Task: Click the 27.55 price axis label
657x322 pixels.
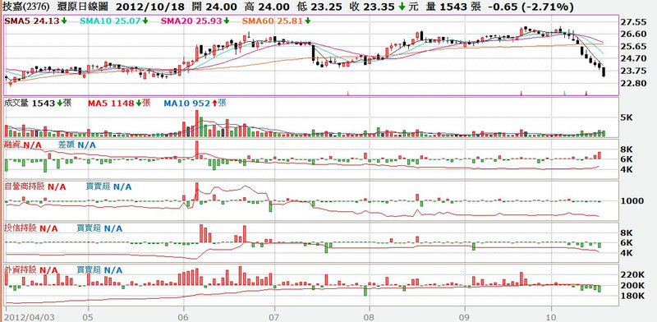Action: click(633, 21)
